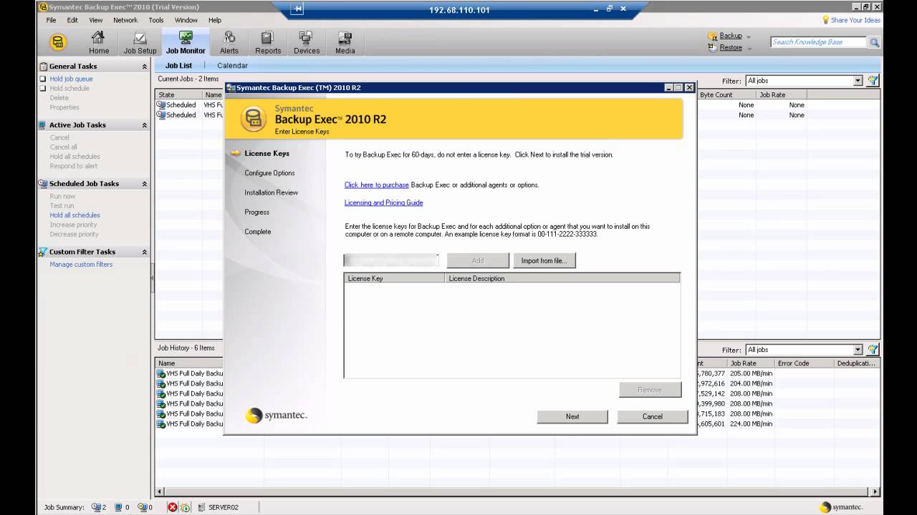The height and width of the screenshot is (515, 917).
Task: Click the 205.00 MB/min job rate cell
Action: (x=752, y=373)
